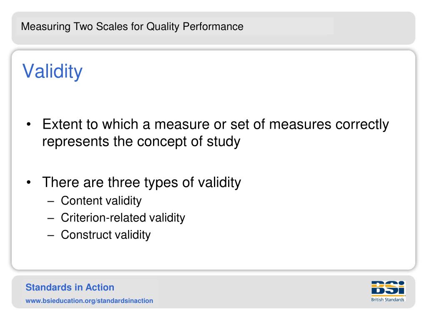427x320 pixels.
Task: Click the word Performance in header
Action: pos(213,26)
